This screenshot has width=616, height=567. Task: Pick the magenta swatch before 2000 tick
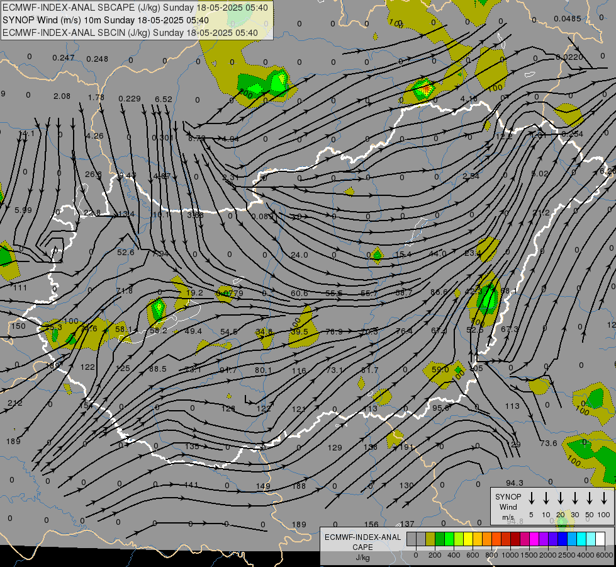click(534, 539)
